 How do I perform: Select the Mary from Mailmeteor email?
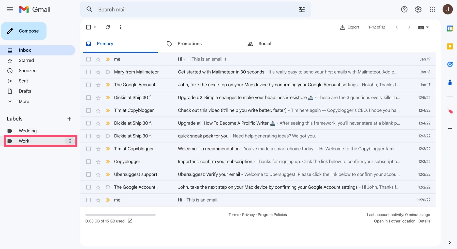[x=88, y=72]
